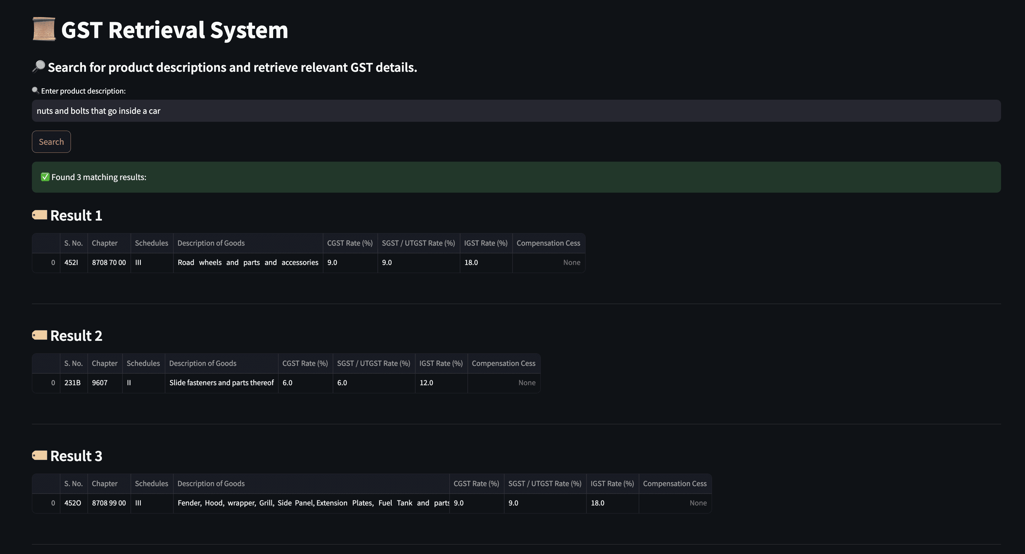Image resolution: width=1025 pixels, height=554 pixels.
Task: Select the cell '231B' in Result 2
Action: [74, 383]
